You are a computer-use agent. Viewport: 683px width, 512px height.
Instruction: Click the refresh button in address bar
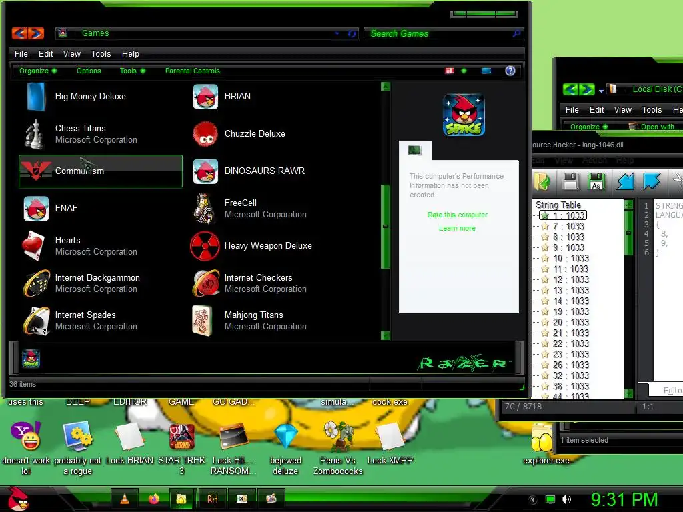tap(352, 33)
